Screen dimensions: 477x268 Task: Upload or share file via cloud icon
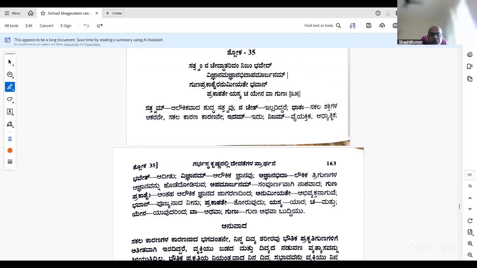tap(382, 26)
